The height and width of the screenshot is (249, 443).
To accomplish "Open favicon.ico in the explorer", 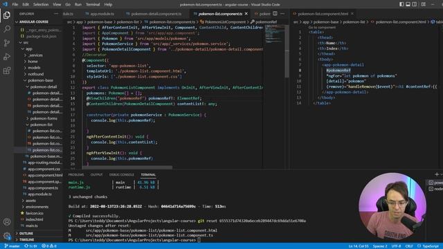I will coord(35,213).
